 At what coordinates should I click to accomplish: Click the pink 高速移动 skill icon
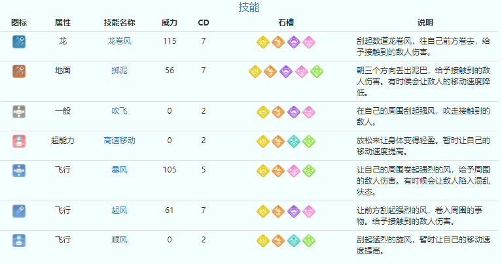click(19, 140)
